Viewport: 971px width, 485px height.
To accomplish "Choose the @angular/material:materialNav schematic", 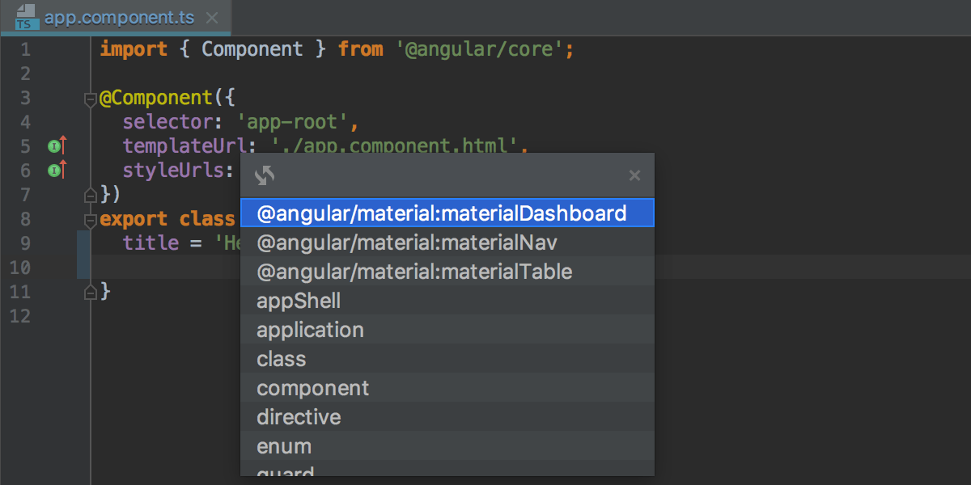I will coord(405,242).
